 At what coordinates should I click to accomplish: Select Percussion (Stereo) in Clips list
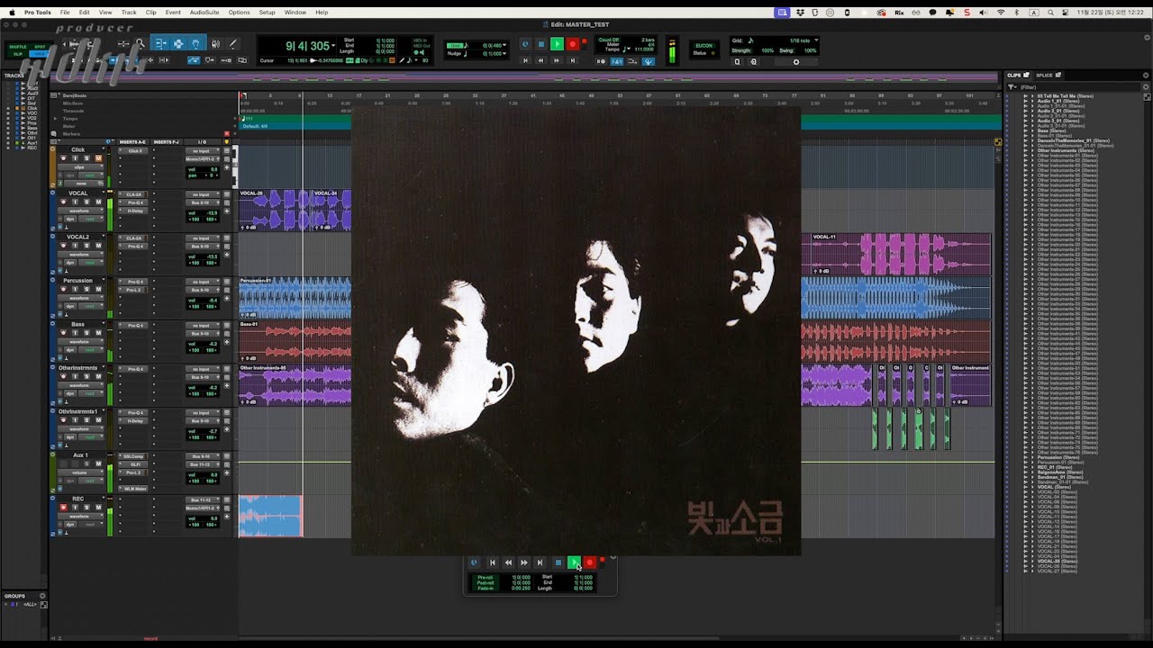[x=1057, y=456]
